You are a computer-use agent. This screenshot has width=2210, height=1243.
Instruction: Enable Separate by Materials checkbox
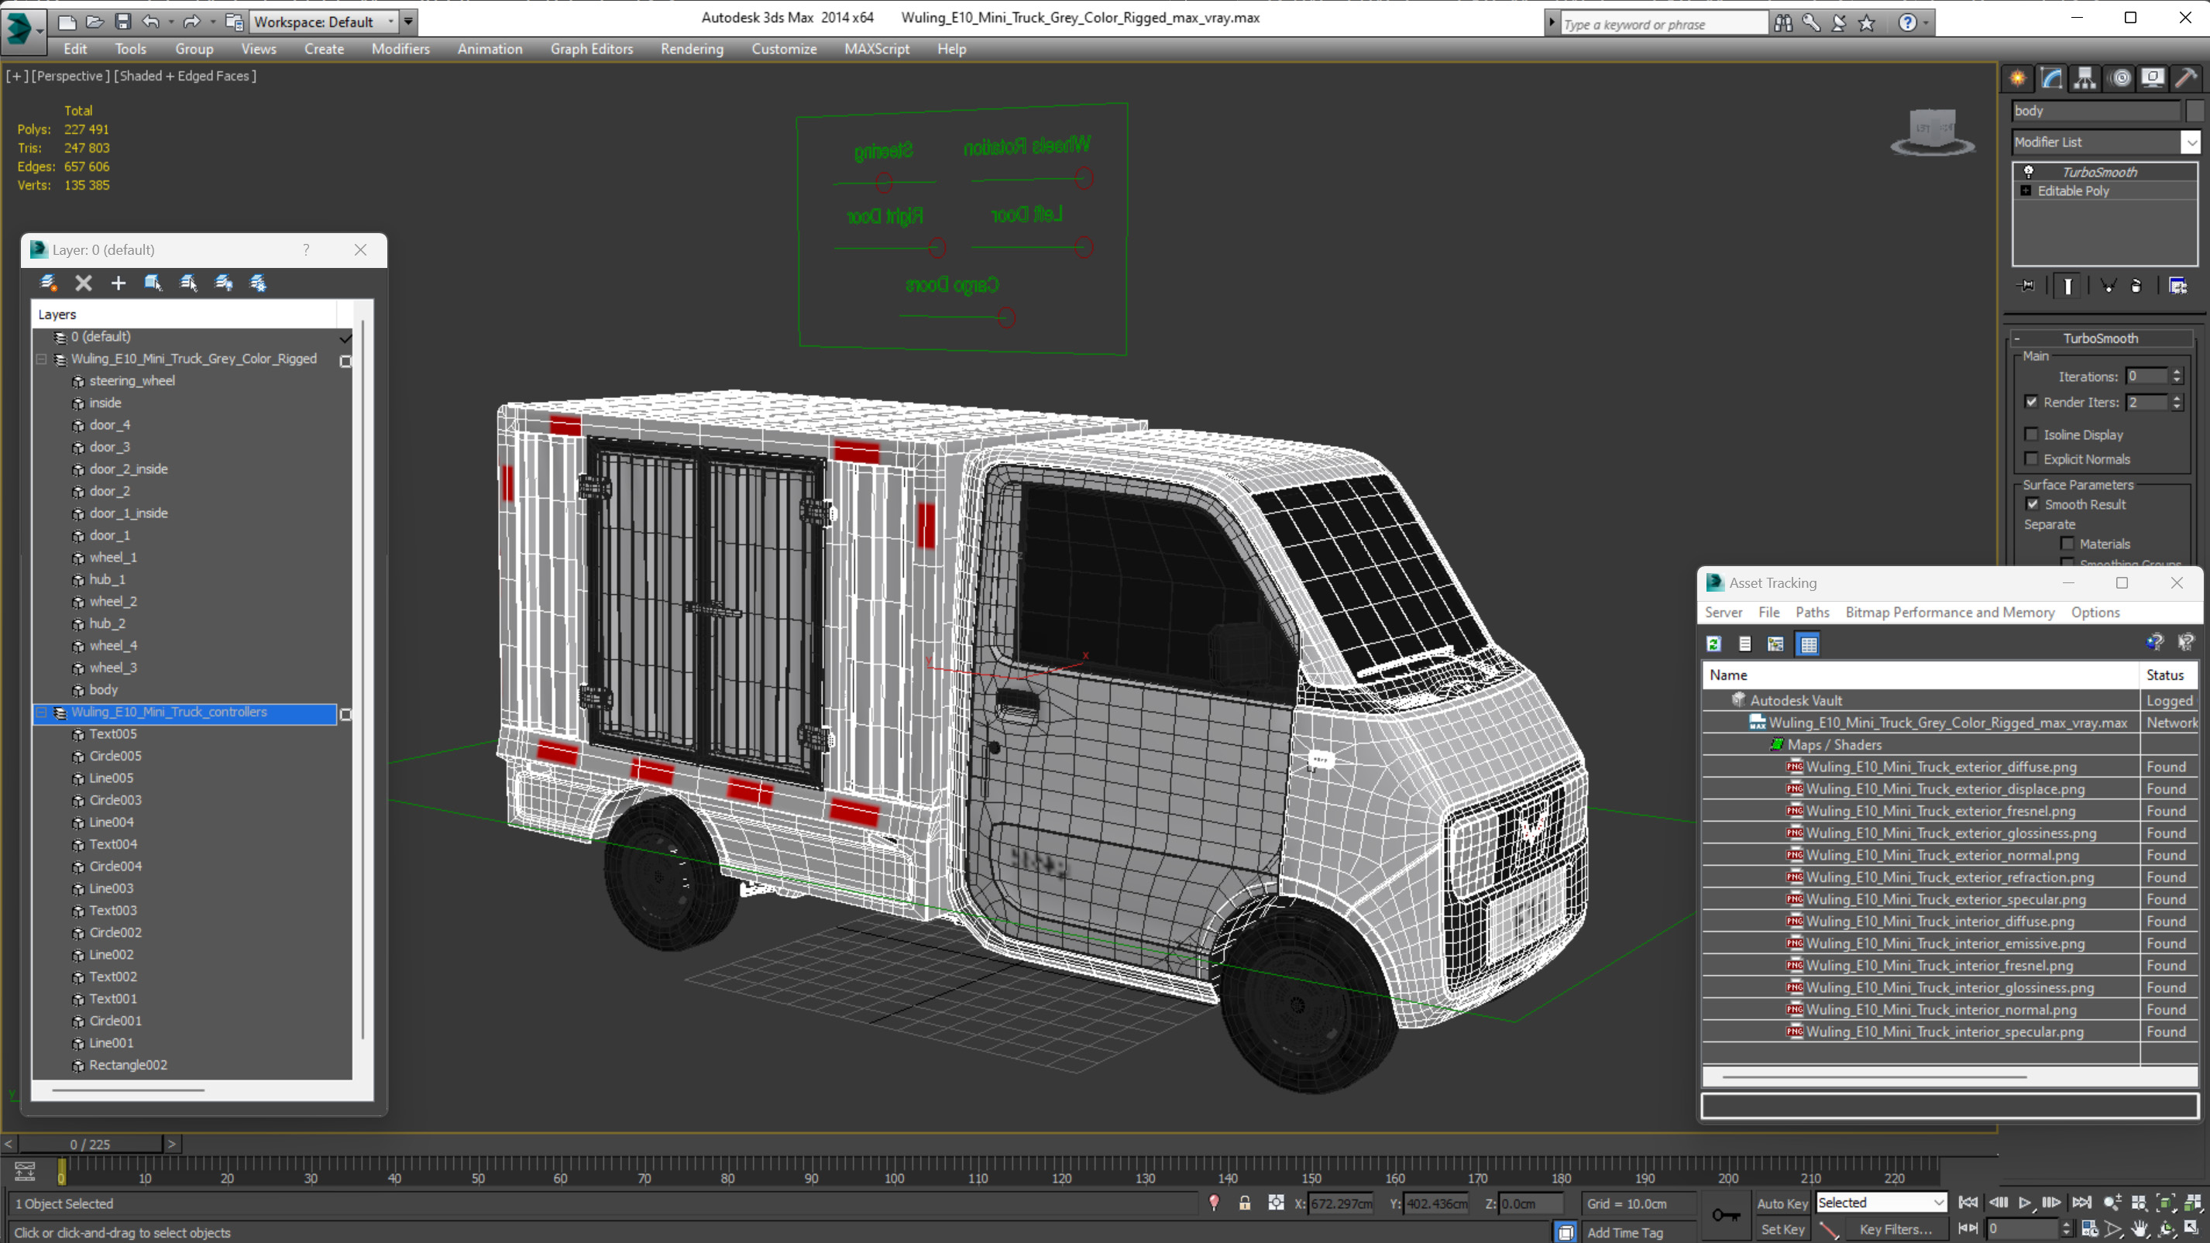tap(2067, 544)
